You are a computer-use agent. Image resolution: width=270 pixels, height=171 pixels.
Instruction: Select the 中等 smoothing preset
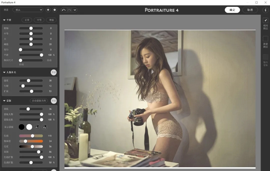click(39, 20)
